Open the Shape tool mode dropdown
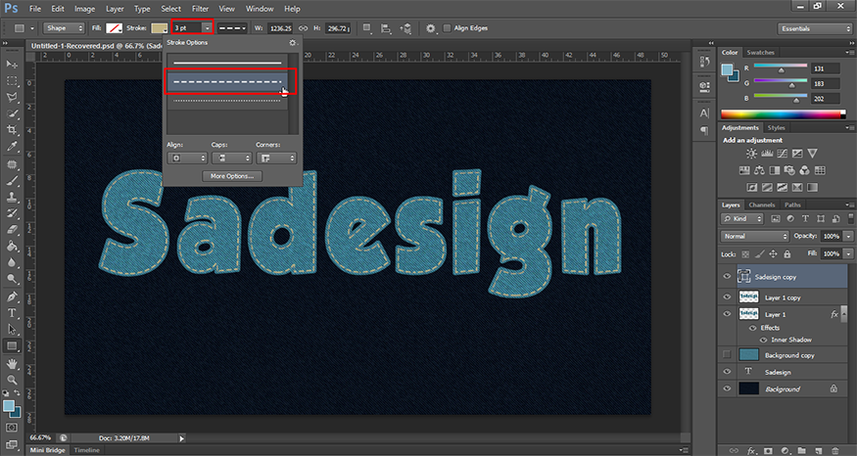Screen dimensions: 857x456 click(x=64, y=27)
